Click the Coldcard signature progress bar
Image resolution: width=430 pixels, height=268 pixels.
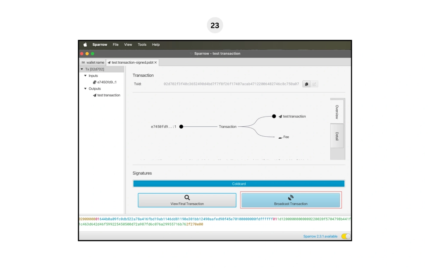pos(239,184)
